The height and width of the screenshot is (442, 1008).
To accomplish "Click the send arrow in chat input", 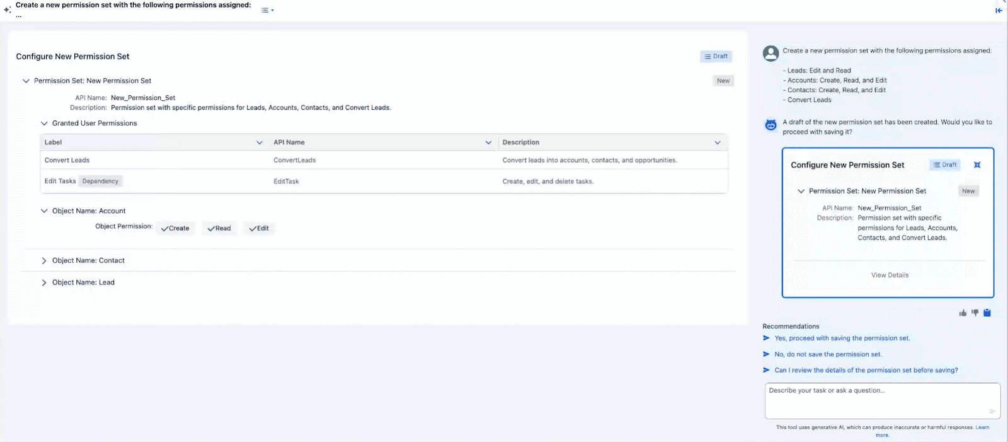I will (x=992, y=411).
